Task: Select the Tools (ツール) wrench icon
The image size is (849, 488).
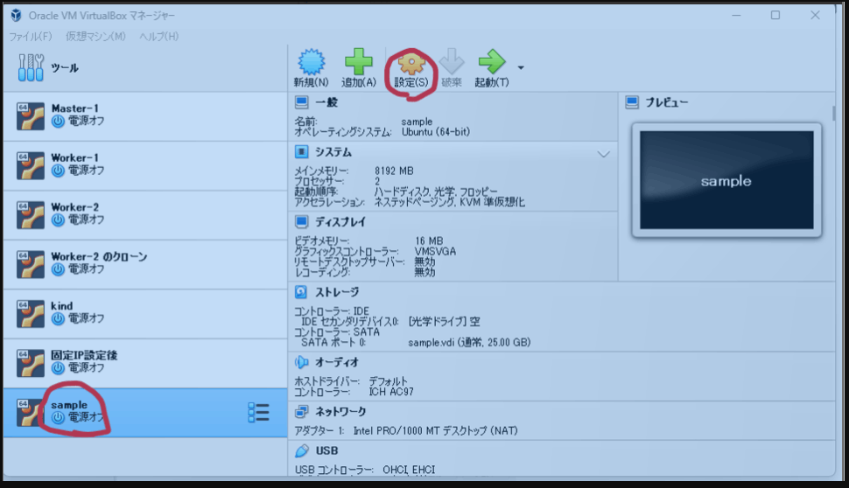Action: (31, 67)
